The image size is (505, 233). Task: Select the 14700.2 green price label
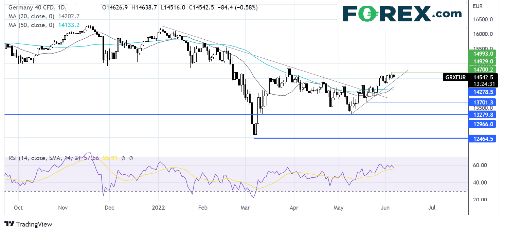pos(482,69)
